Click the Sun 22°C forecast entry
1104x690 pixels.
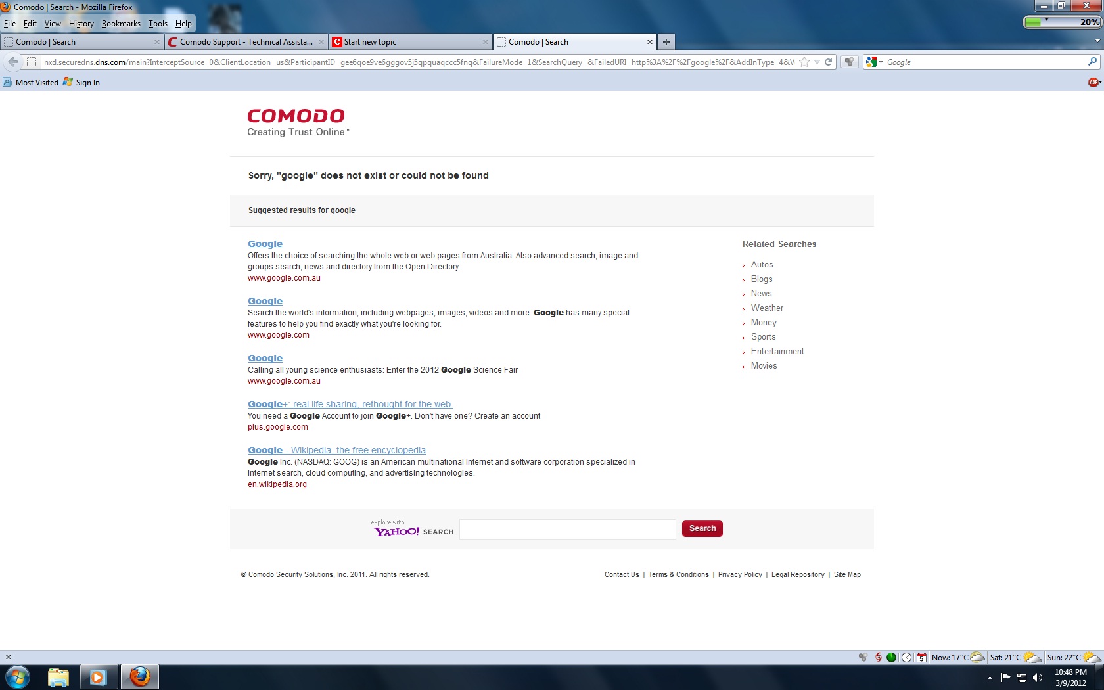1074,657
